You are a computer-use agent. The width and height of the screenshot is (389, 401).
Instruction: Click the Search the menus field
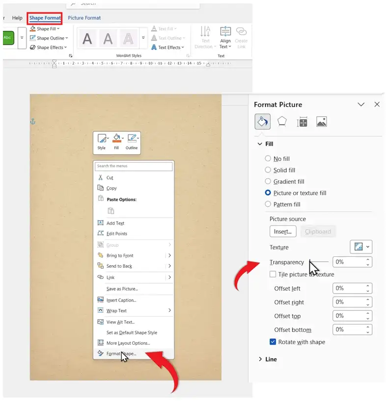134,166
